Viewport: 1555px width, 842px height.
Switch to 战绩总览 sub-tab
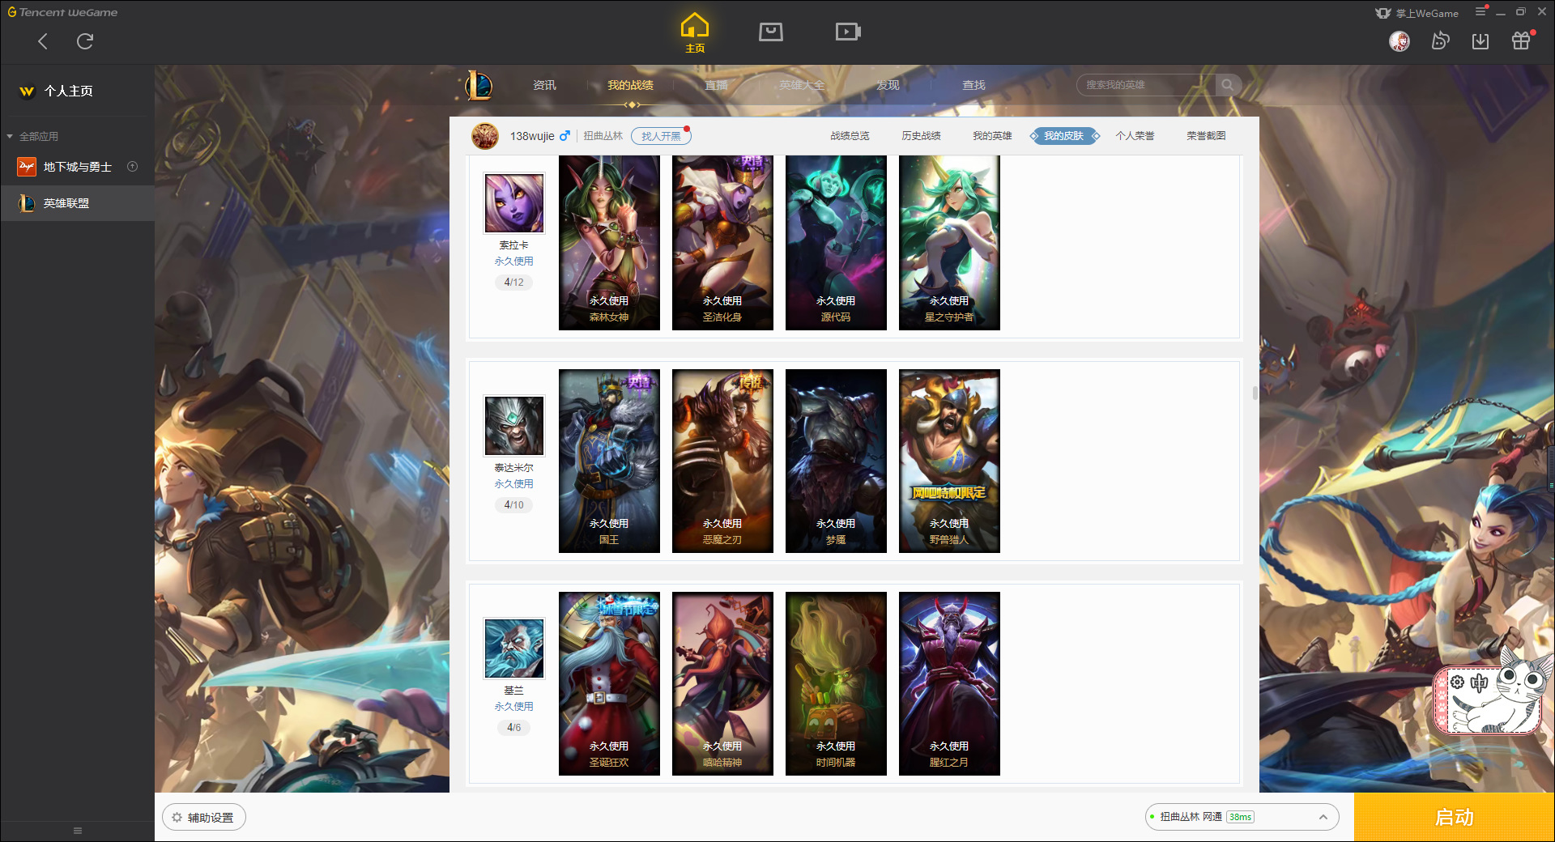coord(850,136)
